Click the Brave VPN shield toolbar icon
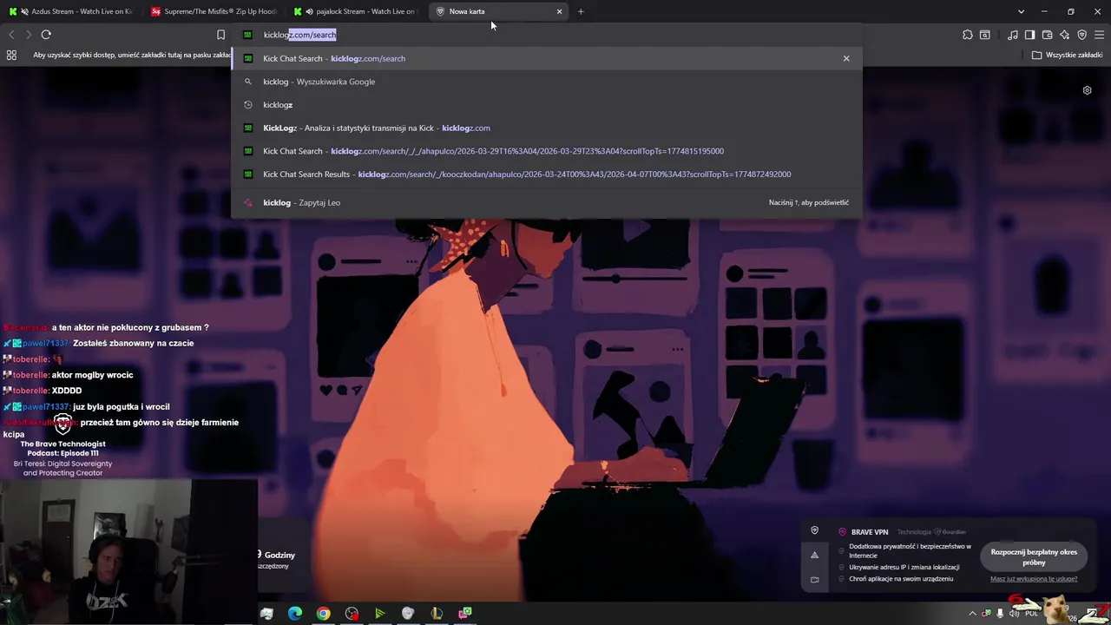 pos(1081,35)
